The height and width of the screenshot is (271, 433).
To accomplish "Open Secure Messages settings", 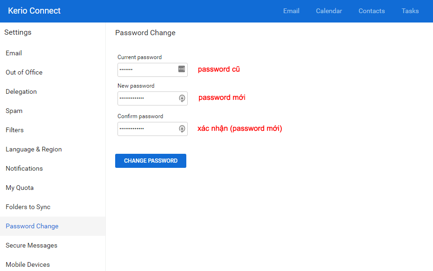I will (x=31, y=245).
